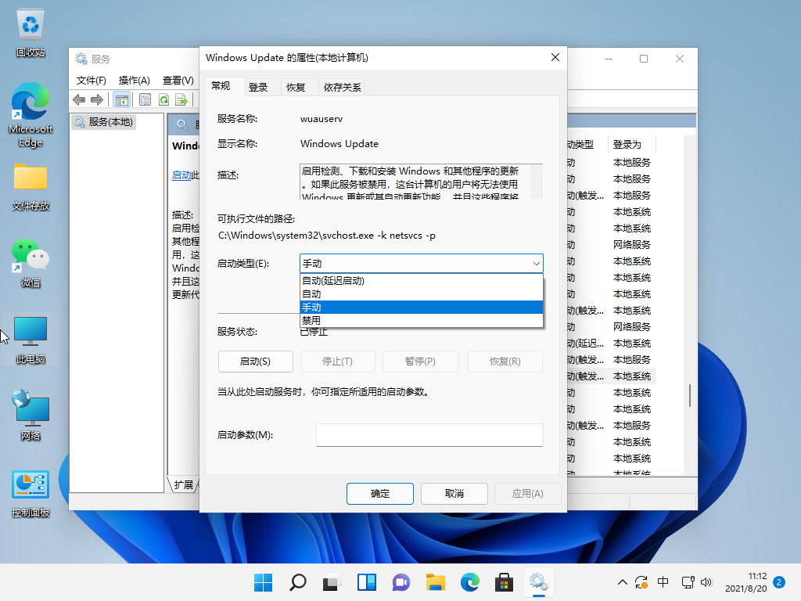Open the Properties toolbar icon in Services
This screenshot has height=601, width=801.
145,99
